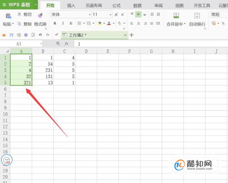Open the 开发工具 tab

click(x=202, y=6)
